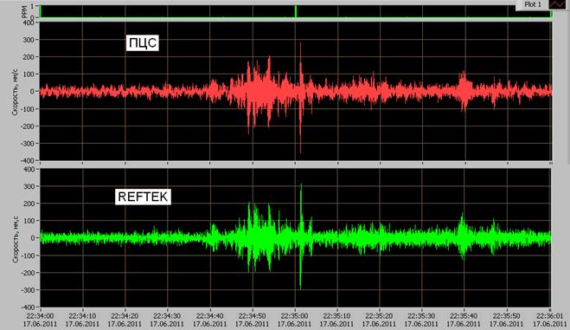
Task: Click the -400 value on REFTEK chart axis
Action: 28,307
